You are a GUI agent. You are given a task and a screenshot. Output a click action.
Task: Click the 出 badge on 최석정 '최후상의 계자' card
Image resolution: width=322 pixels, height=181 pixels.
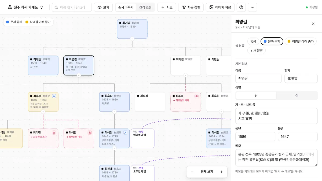pyautogui.click(x=54, y=132)
